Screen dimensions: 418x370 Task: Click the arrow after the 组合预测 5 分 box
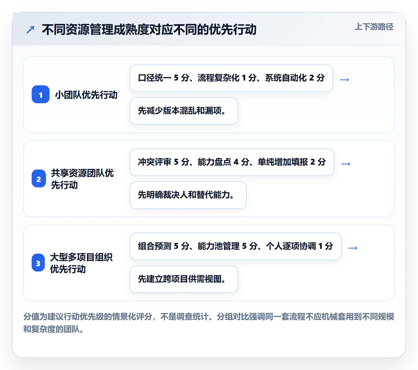(x=353, y=248)
